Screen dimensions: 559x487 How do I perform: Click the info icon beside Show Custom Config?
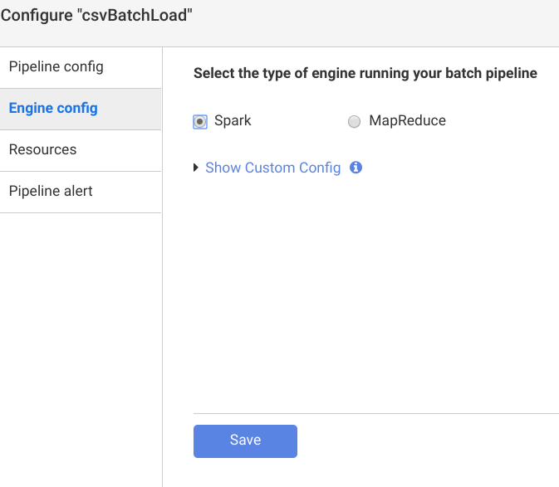[x=356, y=168]
